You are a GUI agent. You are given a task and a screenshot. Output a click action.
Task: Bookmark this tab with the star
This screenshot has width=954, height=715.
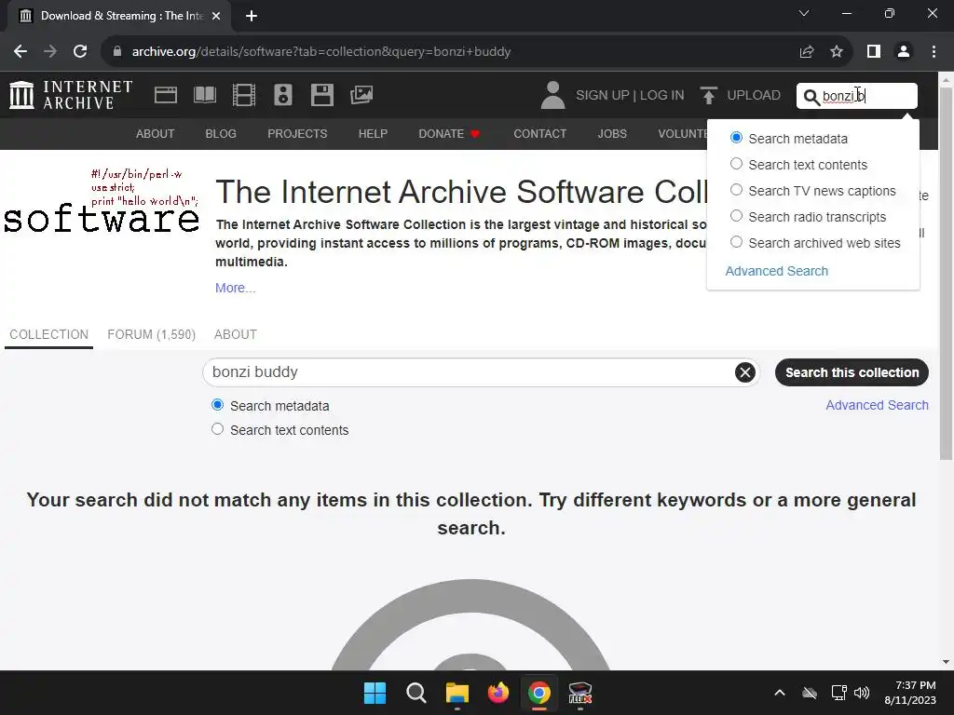tap(837, 52)
